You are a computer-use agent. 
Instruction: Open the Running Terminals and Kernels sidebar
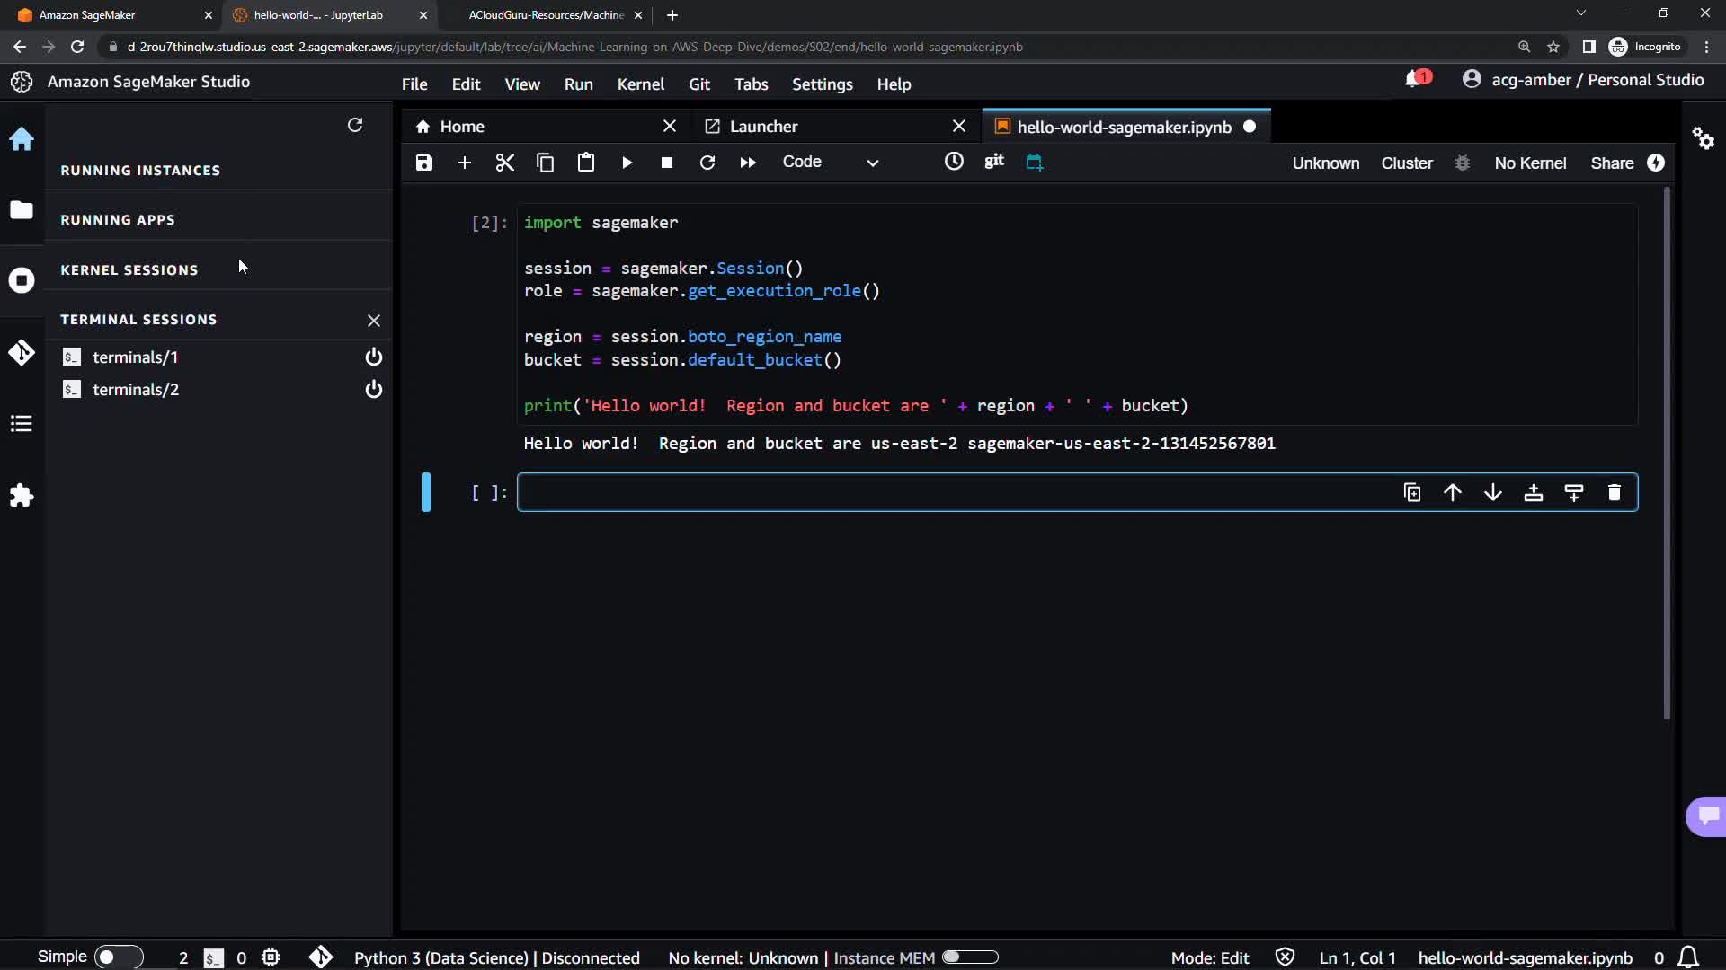(22, 280)
